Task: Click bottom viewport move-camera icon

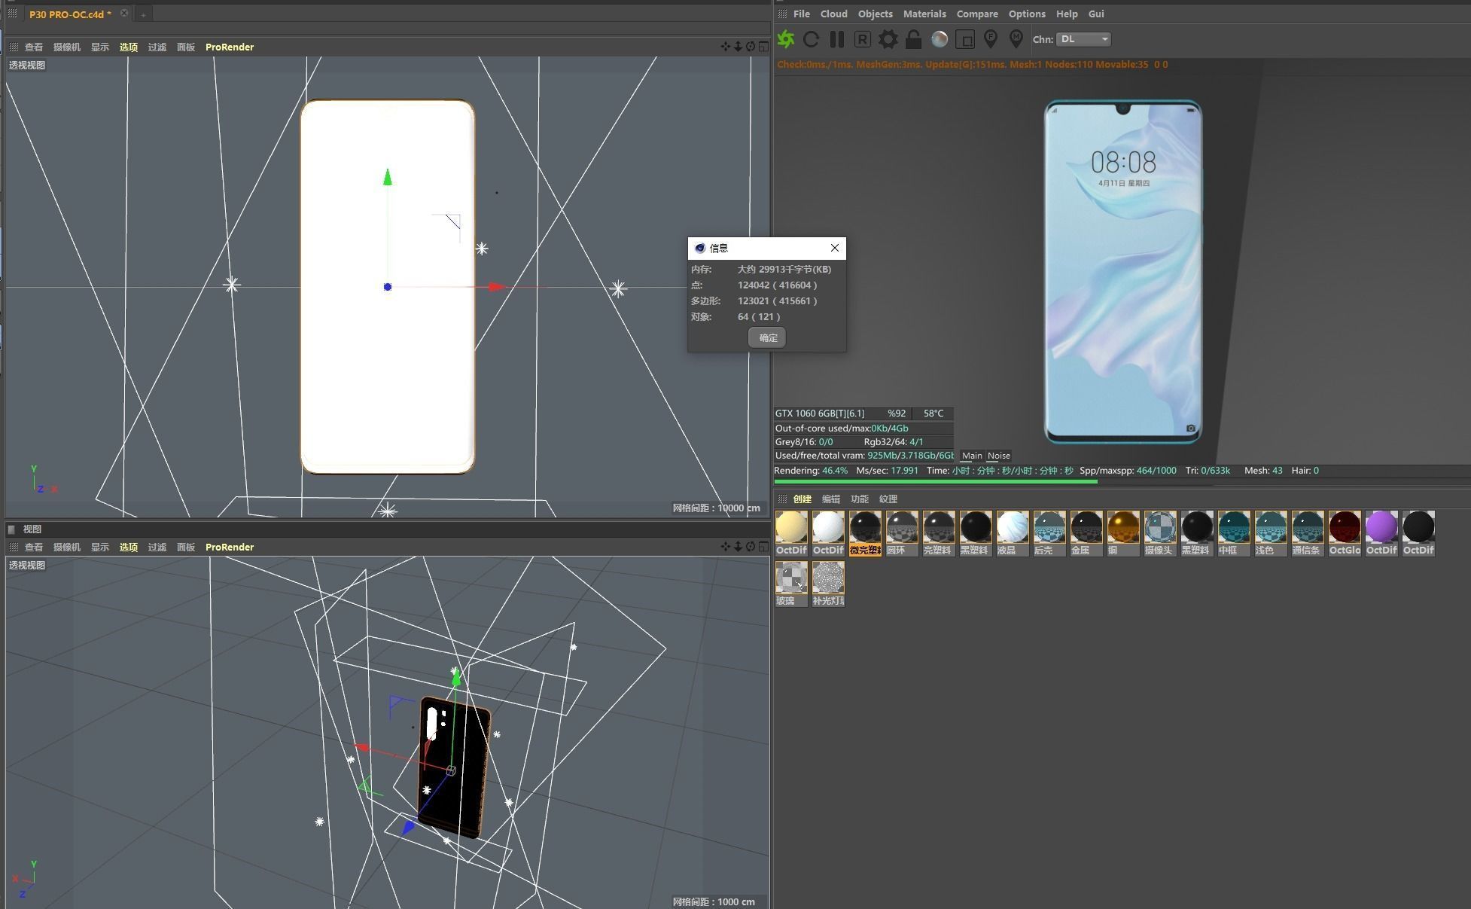Action: (x=725, y=547)
